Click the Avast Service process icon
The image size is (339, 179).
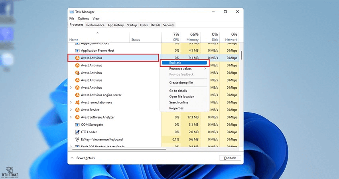[x=77, y=110]
